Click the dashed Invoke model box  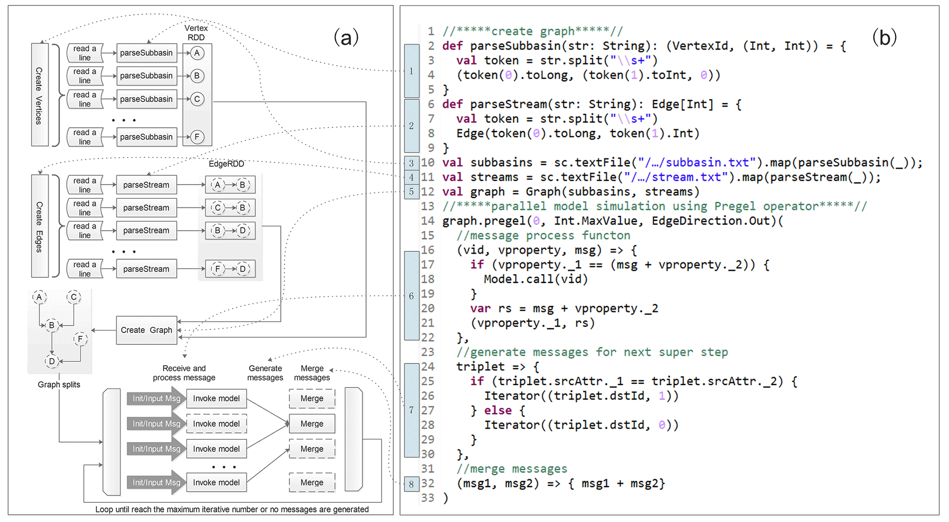(216, 424)
